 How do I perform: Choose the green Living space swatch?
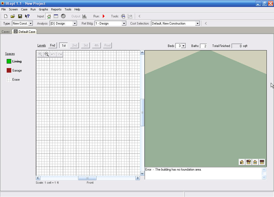pyautogui.click(x=9, y=61)
